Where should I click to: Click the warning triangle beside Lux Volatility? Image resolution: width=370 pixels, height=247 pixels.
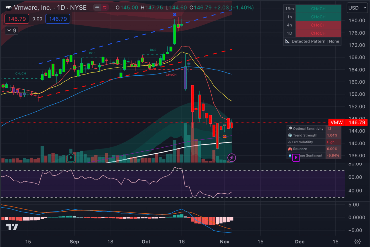pyautogui.click(x=290, y=142)
